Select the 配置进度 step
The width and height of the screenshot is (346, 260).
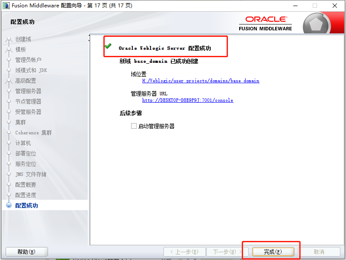[26, 195]
